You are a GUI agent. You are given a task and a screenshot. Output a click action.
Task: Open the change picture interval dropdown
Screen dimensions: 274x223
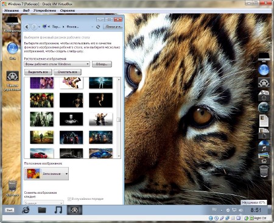[x=44, y=203]
